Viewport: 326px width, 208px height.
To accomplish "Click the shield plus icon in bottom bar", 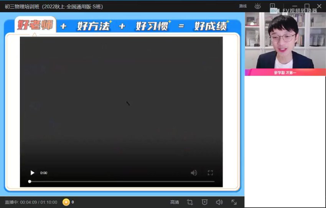I will tap(204, 202).
